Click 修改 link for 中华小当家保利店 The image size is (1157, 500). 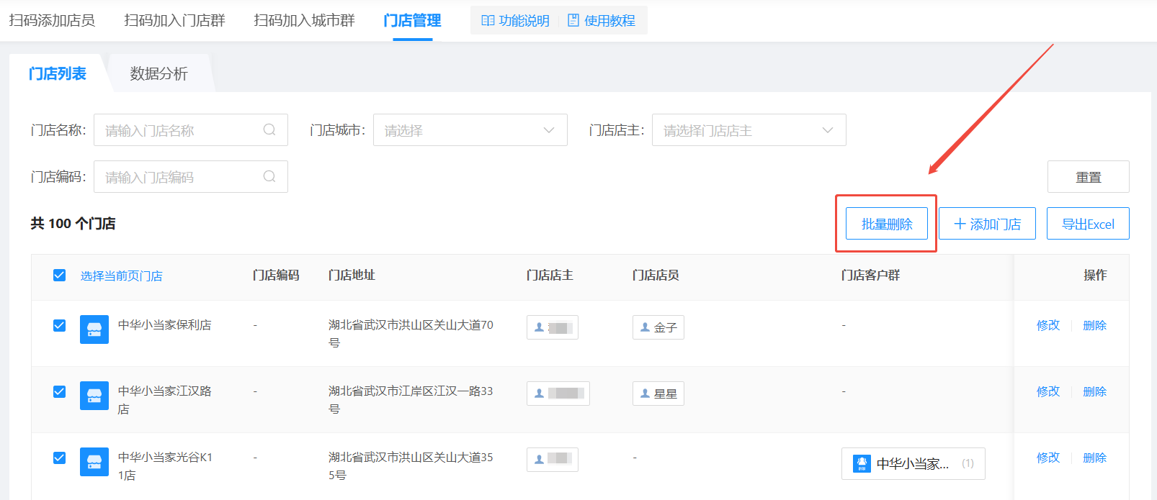[x=1048, y=326]
